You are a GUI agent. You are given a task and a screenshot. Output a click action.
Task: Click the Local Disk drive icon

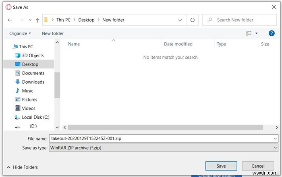coord(17,117)
